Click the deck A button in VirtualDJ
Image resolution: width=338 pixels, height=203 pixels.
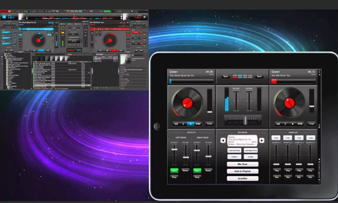[x=4, y=17]
